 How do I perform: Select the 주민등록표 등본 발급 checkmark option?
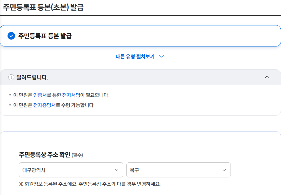[11, 36]
